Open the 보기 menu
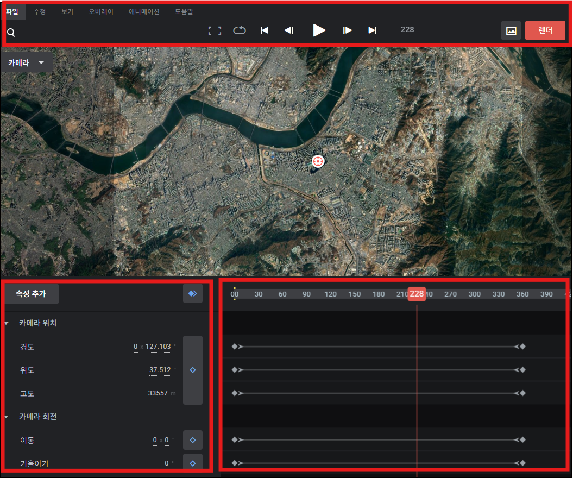Image resolution: width=573 pixels, height=478 pixels. pyautogui.click(x=67, y=12)
